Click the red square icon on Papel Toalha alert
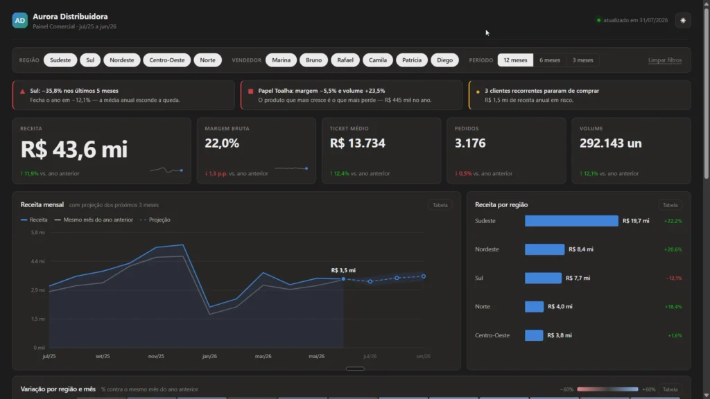710x399 pixels. coord(250,91)
